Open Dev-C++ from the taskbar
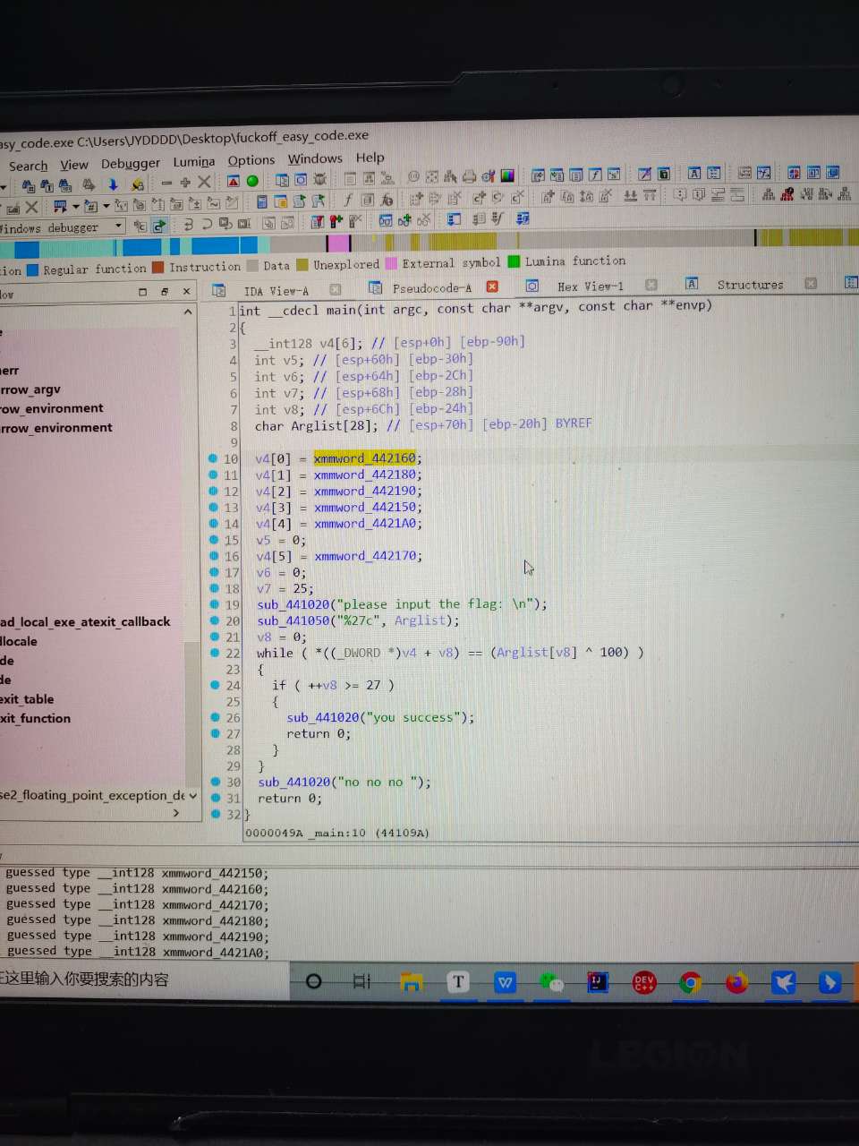 [x=644, y=982]
